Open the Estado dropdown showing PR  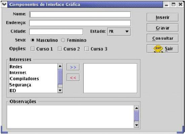click(x=119, y=31)
